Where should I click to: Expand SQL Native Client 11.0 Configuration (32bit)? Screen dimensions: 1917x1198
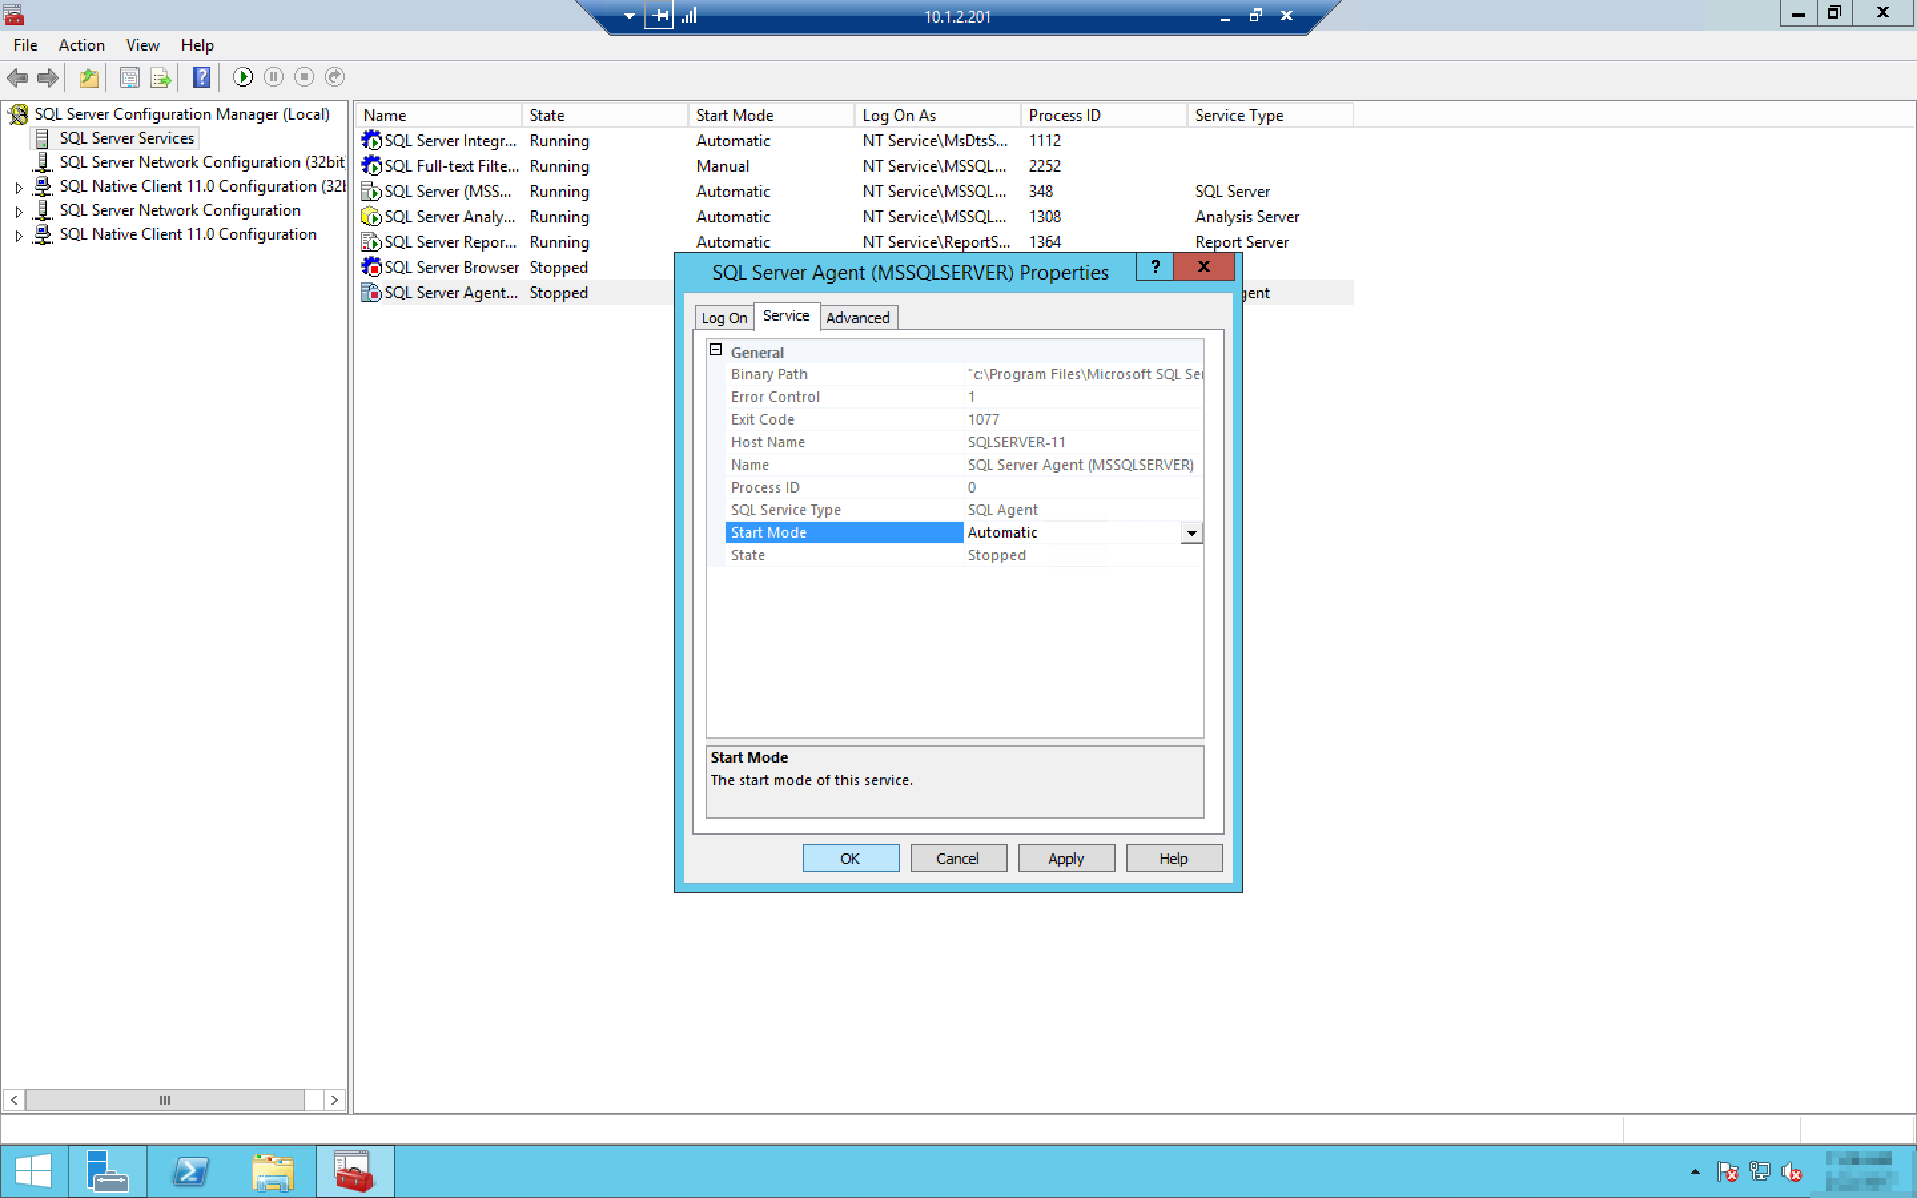point(19,188)
